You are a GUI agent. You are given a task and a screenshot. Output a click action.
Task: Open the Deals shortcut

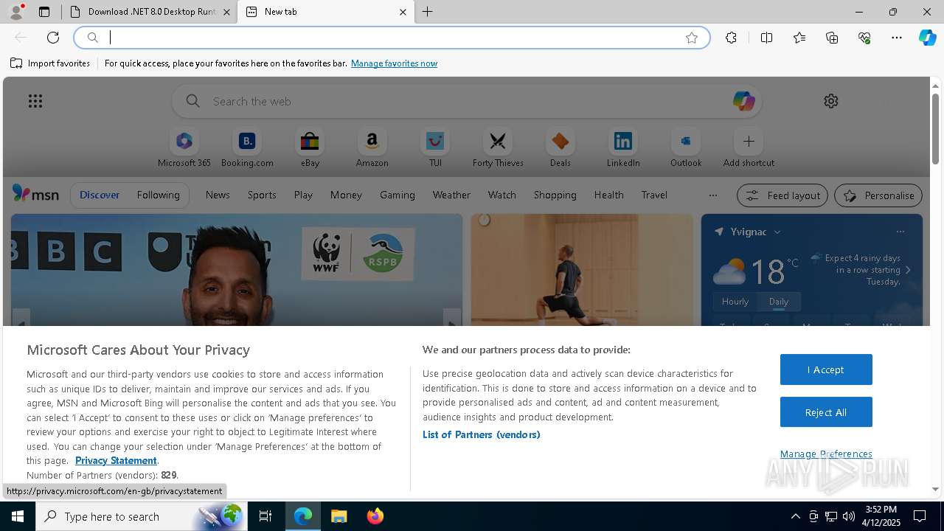pos(560,148)
